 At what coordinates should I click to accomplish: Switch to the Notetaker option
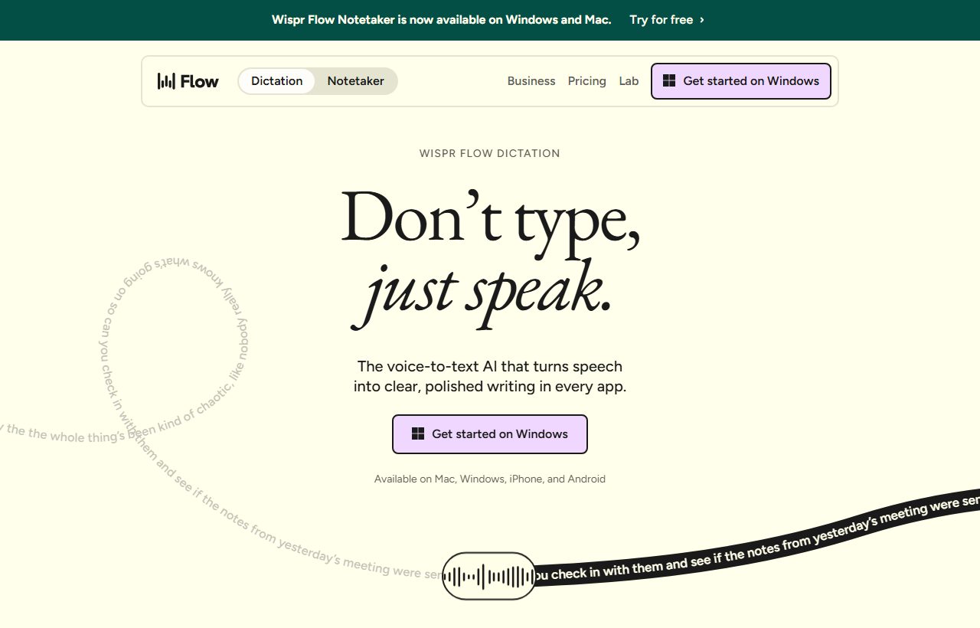356,81
